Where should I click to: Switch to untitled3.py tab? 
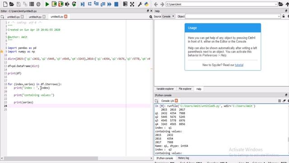pos(13,17)
